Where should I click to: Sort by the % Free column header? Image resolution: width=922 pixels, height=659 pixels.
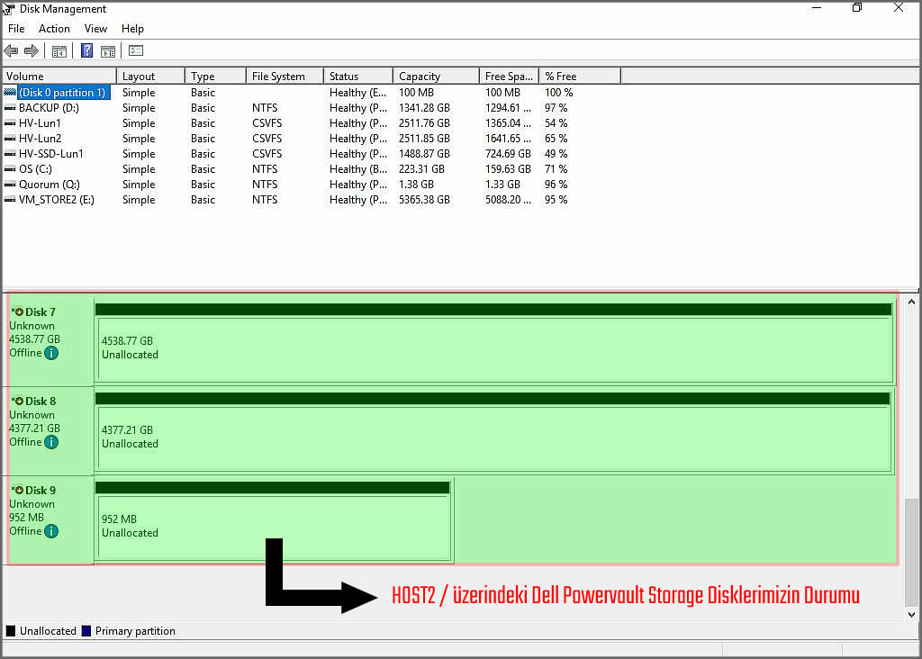click(x=580, y=77)
